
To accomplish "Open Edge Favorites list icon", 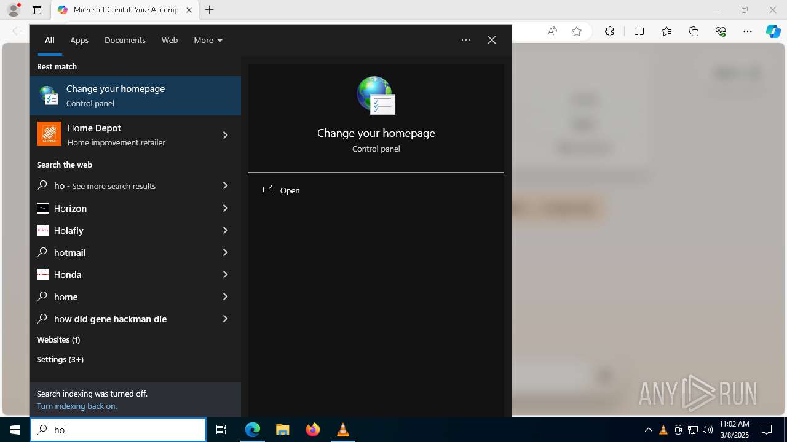I will point(666,31).
